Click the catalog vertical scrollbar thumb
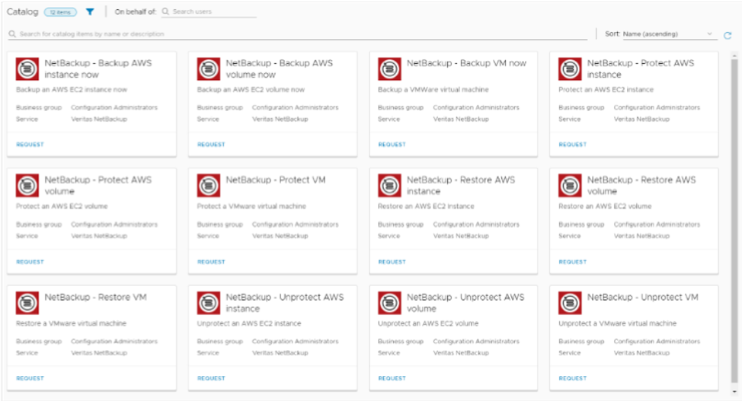This screenshot has width=742, height=401. (734, 220)
